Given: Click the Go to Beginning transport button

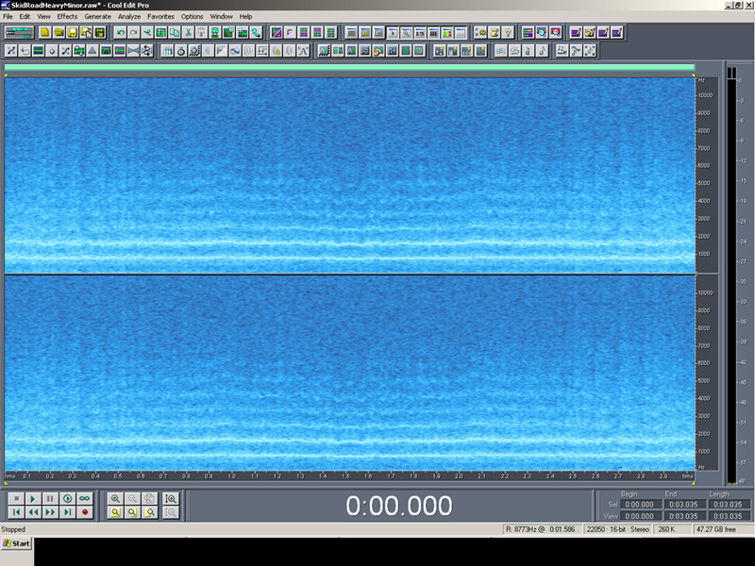Looking at the screenshot, I should point(16,512).
